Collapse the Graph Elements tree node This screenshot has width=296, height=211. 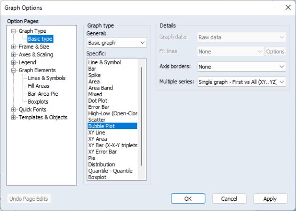click(x=13, y=70)
